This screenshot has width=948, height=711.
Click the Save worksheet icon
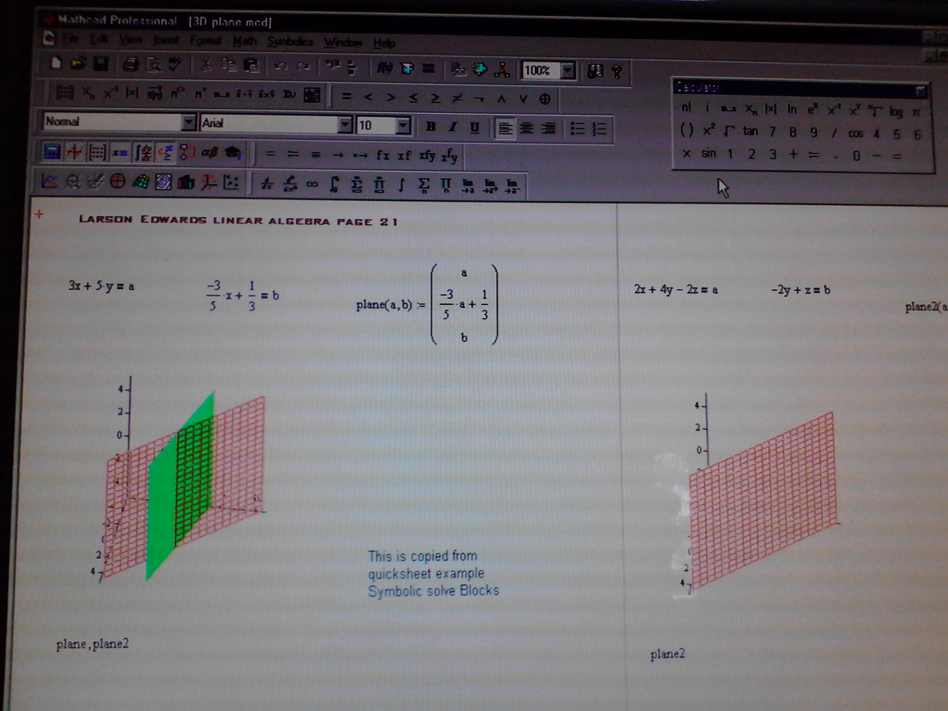pyautogui.click(x=100, y=64)
